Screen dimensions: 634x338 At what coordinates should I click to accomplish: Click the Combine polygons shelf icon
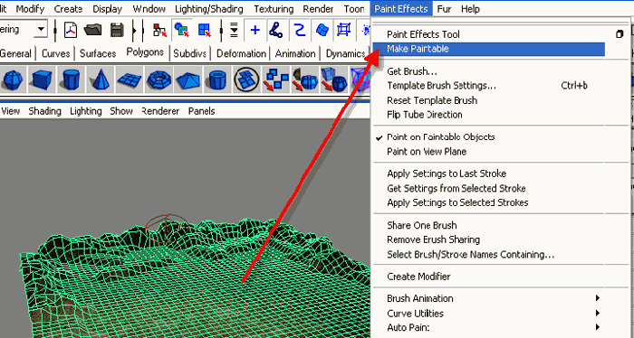coord(246,80)
